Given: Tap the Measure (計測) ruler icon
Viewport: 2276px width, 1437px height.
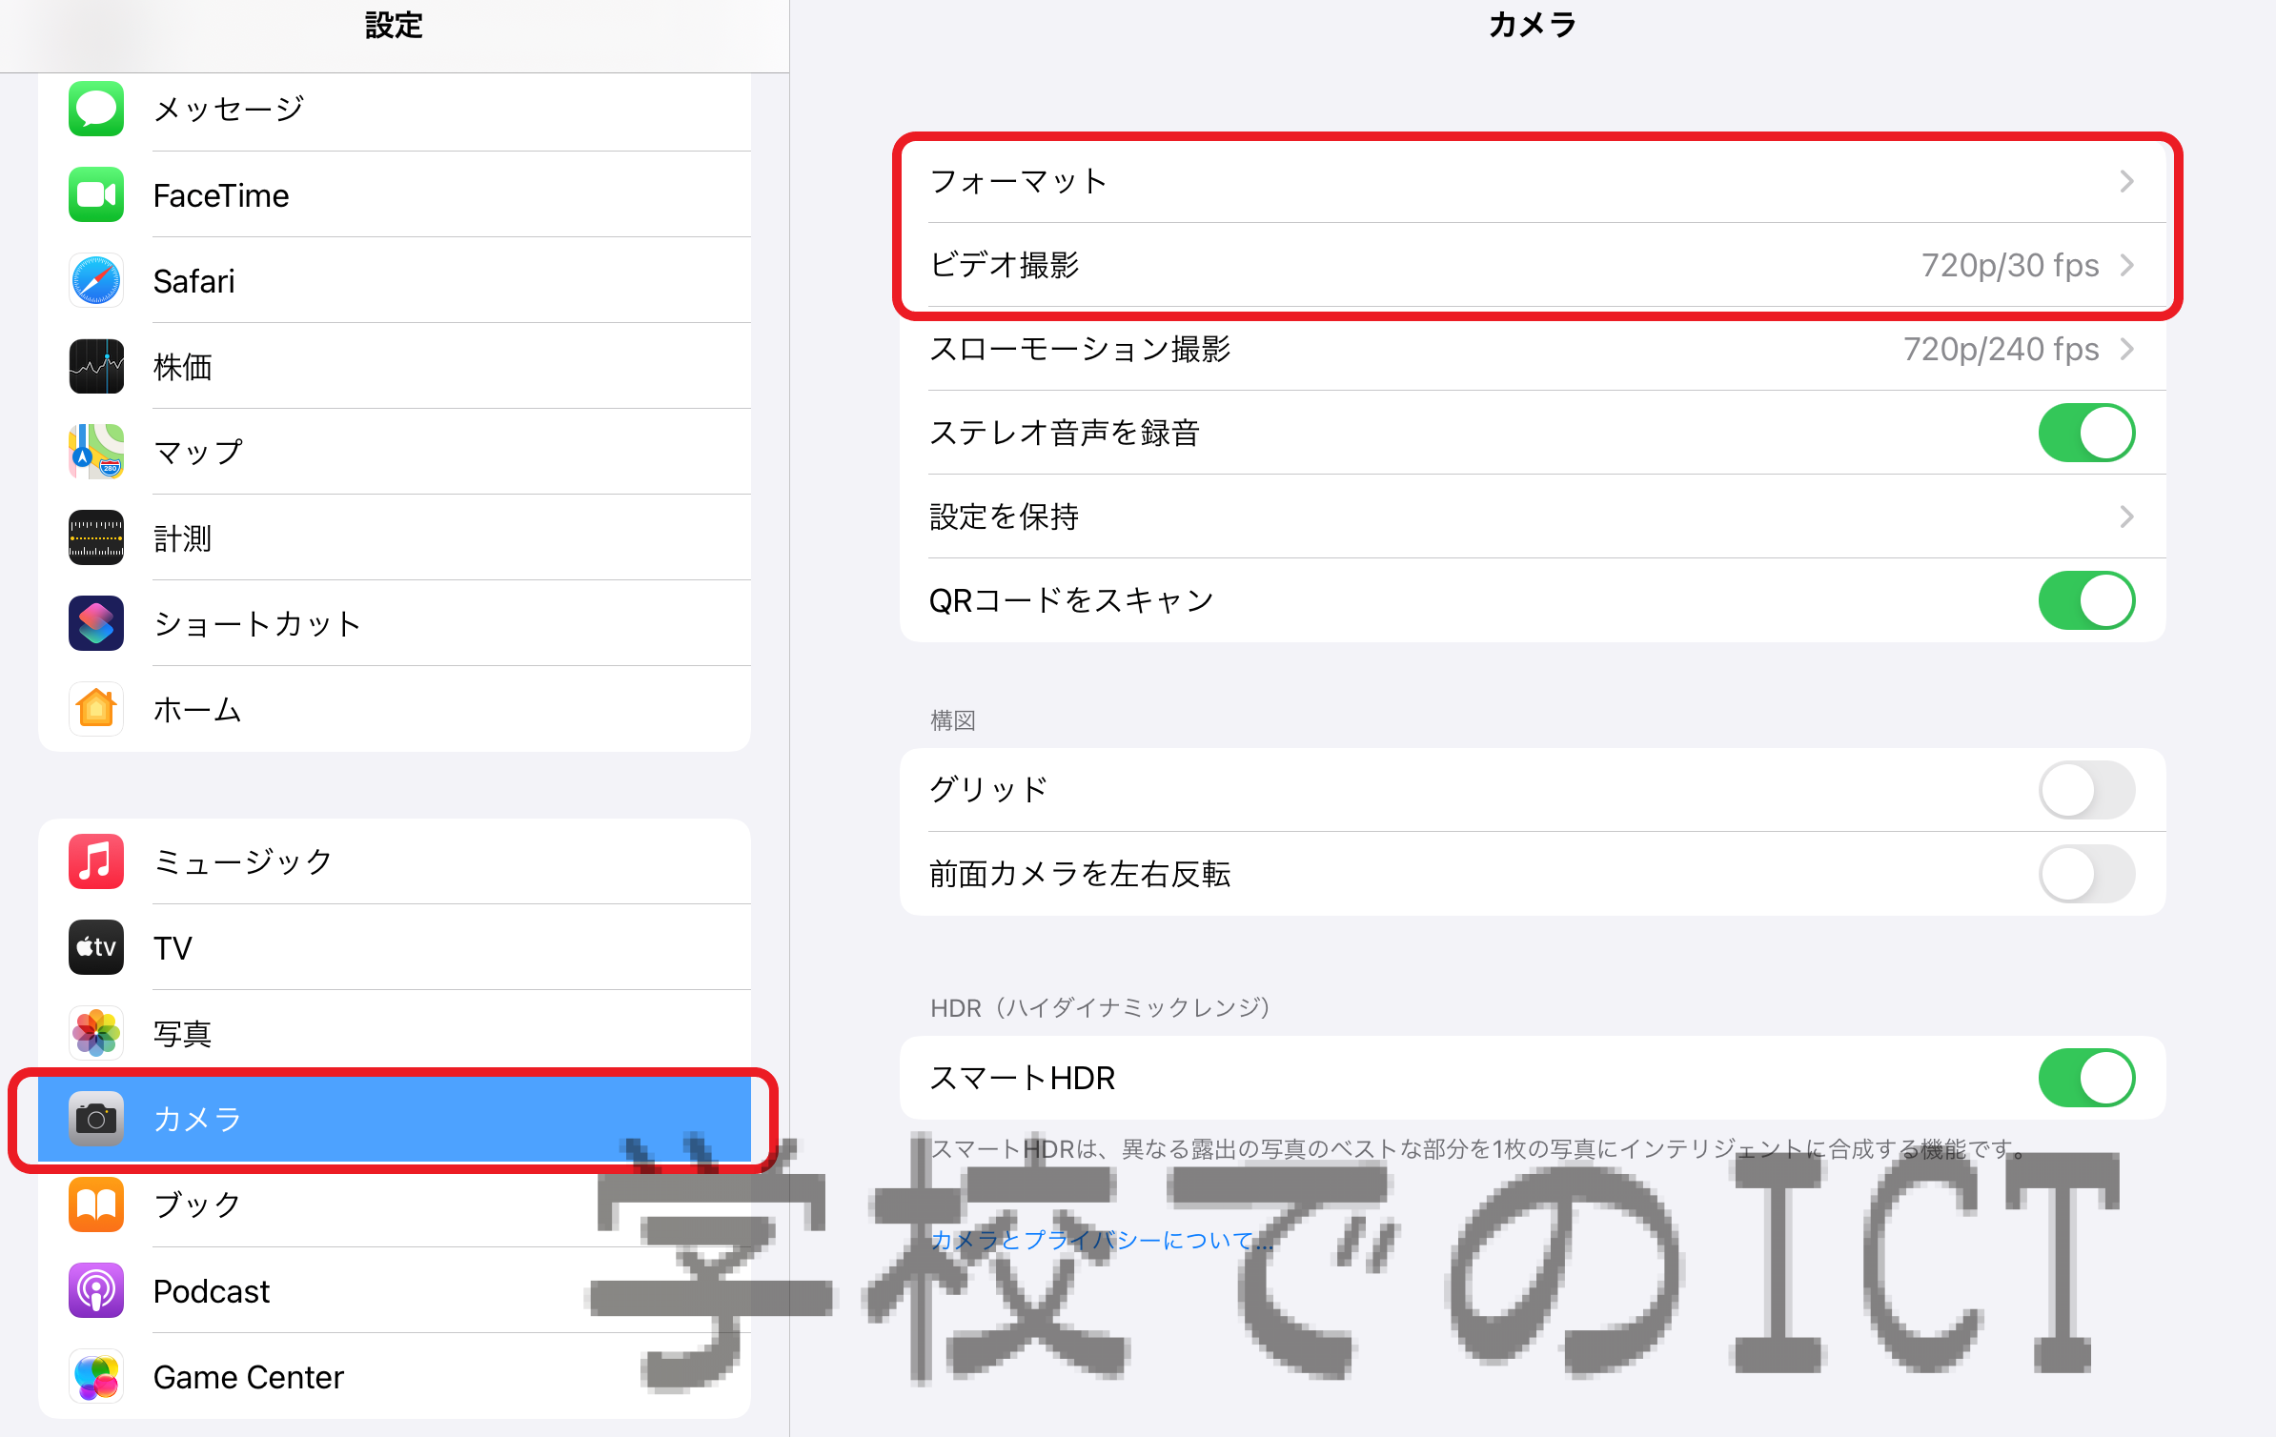Looking at the screenshot, I should click(96, 537).
